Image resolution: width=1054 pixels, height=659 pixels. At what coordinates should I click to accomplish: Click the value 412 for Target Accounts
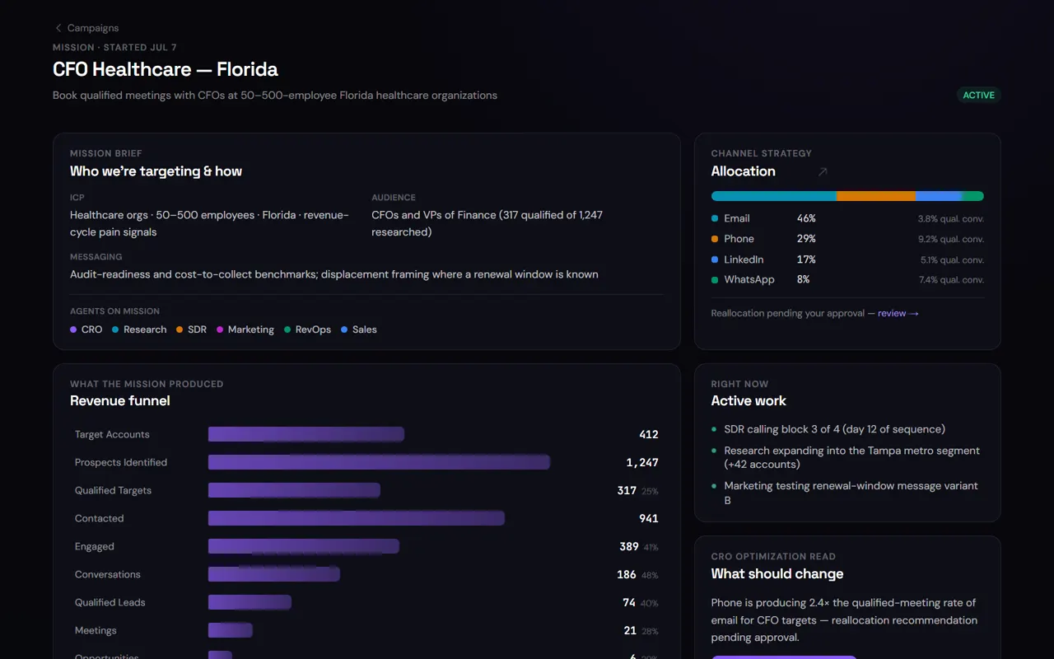649,434
